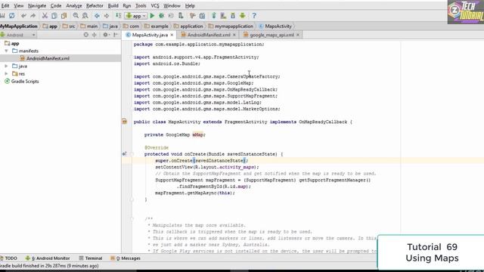The image size is (484, 272).
Task: Select Gradle Scripts in the project tree
Action: pyautogui.click(x=22, y=82)
